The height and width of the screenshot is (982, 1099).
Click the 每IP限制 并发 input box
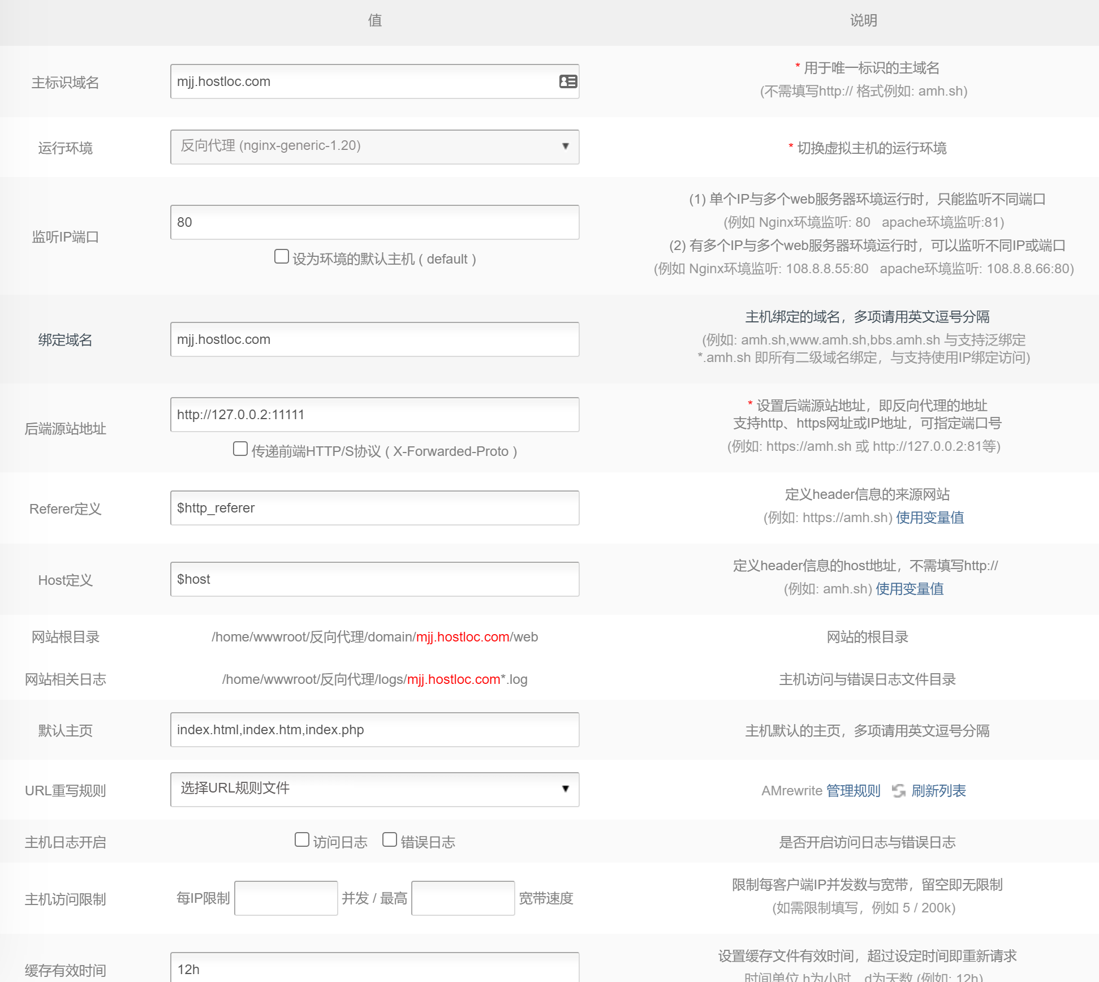click(286, 898)
